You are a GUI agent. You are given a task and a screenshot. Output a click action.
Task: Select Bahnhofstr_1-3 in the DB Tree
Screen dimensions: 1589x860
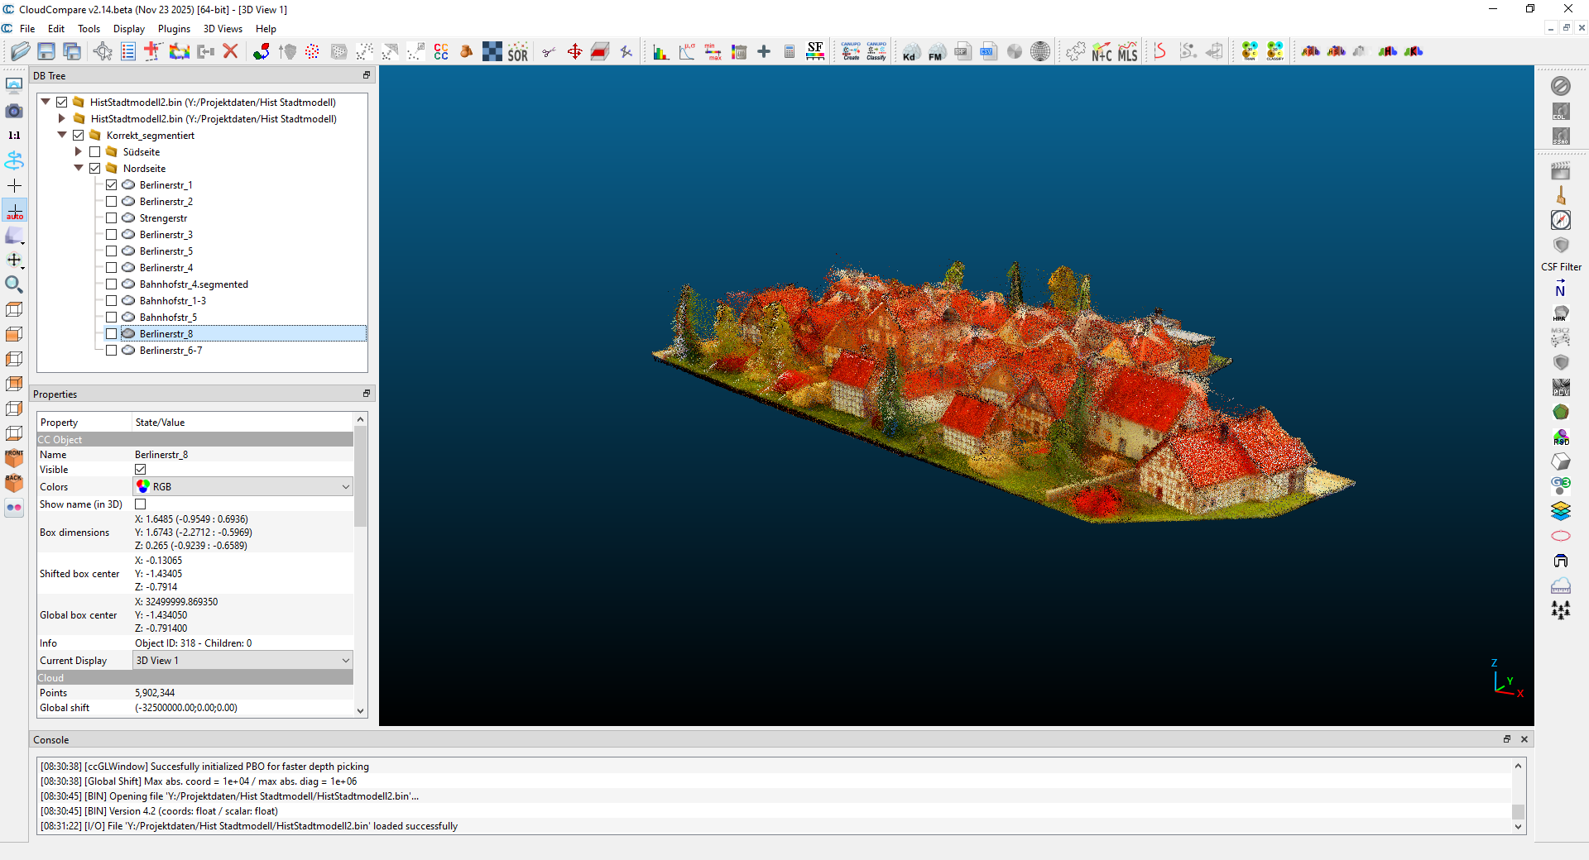click(x=172, y=301)
